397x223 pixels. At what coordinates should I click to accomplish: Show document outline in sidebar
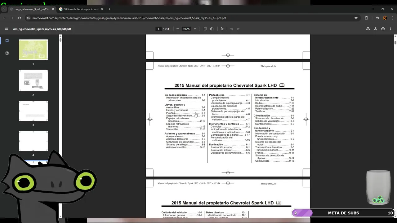(7, 53)
